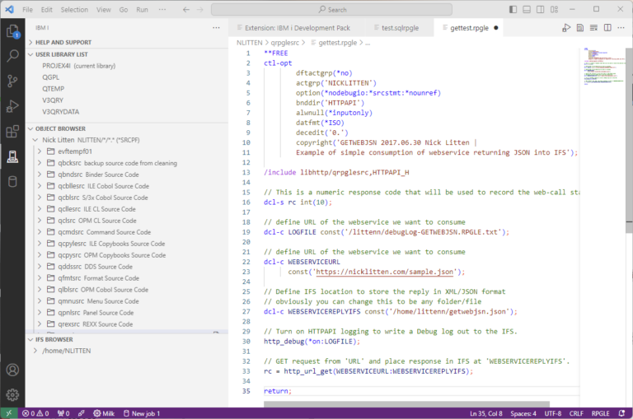The width and height of the screenshot is (633, 419).
Task: Click the link icon in status bar
Action: pyautogui.click(x=81, y=413)
